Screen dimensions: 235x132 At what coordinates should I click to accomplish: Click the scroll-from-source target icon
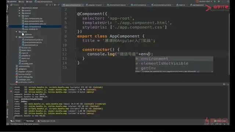click(x=47, y=5)
